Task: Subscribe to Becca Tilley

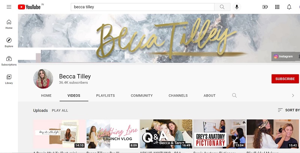Action: (x=285, y=79)
